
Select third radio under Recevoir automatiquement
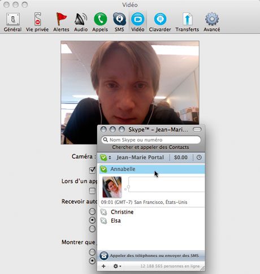pos(92,229)
